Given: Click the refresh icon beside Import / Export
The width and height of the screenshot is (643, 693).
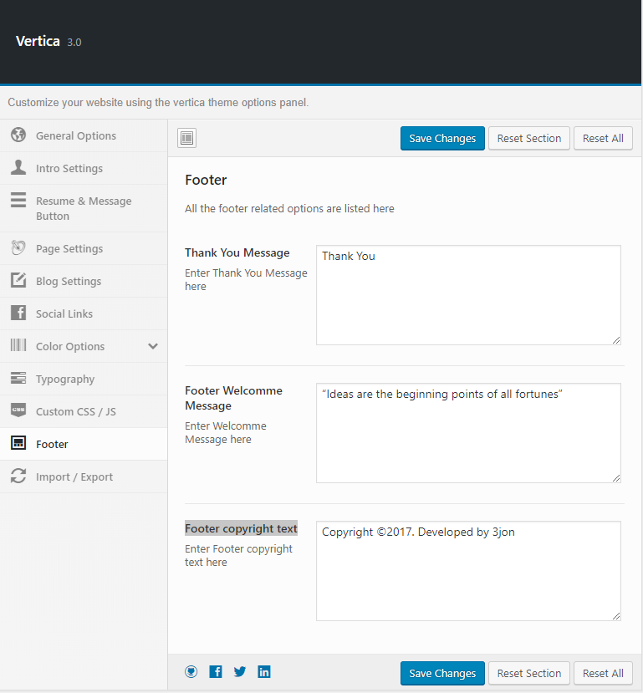Looking at the screenshot, I should coord(18,476).
